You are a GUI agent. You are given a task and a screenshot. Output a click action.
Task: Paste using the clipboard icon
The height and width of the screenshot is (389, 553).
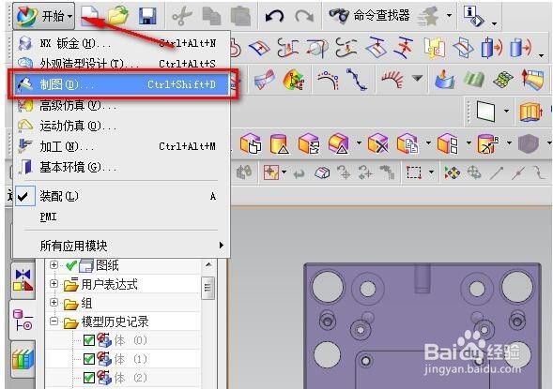(240, 16)
